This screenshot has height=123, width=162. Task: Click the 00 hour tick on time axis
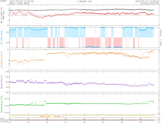tap(84, 119)
